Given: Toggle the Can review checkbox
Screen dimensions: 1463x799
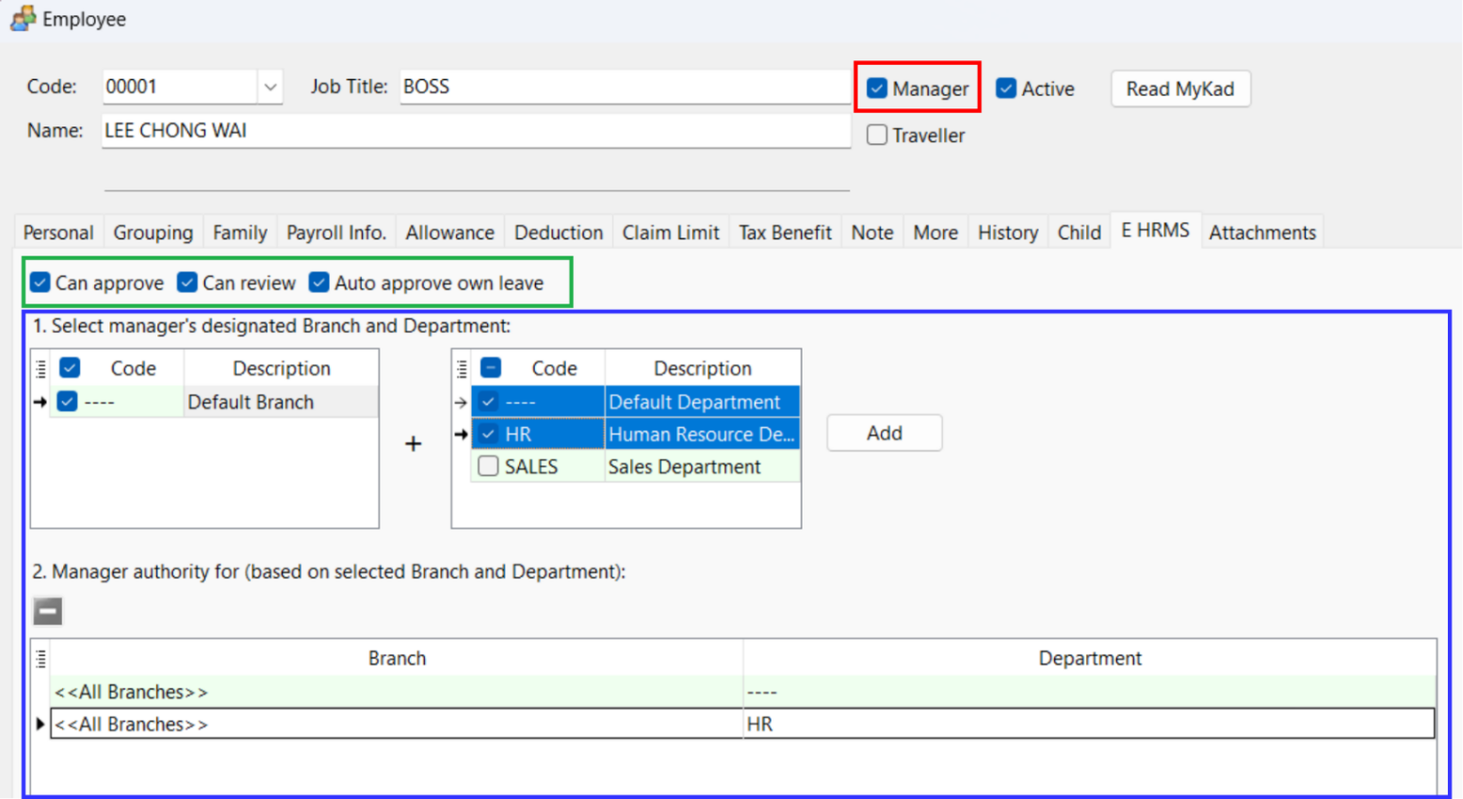Looking at the screenshot, I should [x=187, y=283].
